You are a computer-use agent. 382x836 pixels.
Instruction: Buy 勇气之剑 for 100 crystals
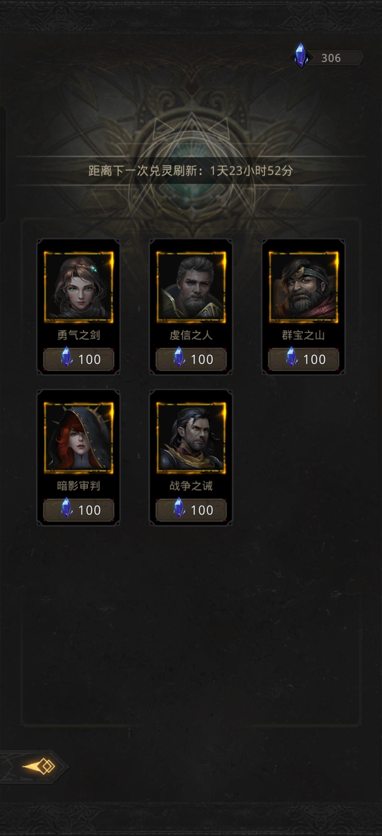coord(78,359)
